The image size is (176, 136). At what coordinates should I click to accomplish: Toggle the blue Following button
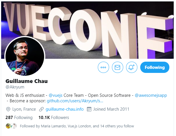[x=155, y=67]
